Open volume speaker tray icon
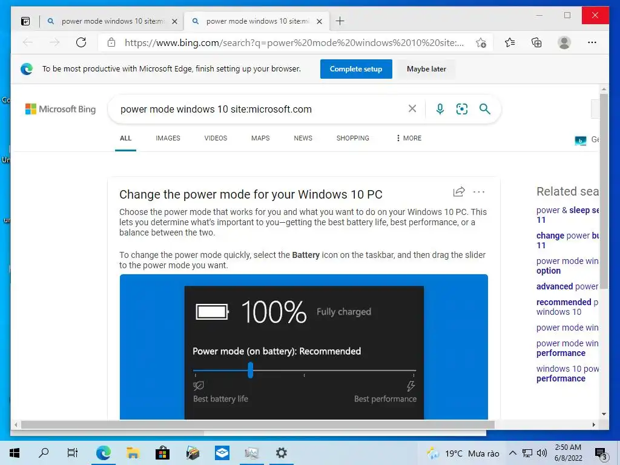 (x=542, y=453)
